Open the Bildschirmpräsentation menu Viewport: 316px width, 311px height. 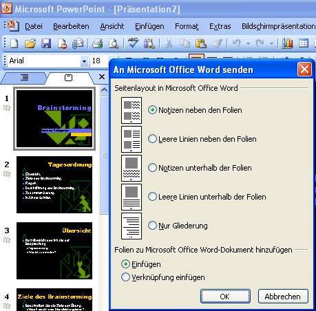point(279,26)
